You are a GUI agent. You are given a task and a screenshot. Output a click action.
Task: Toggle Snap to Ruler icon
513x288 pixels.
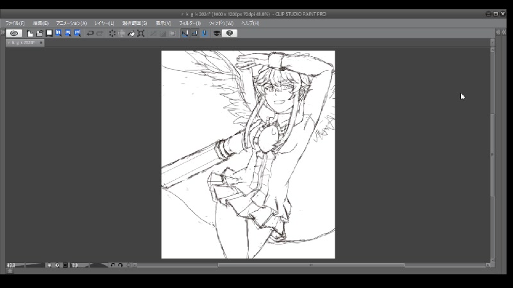tap(185, 33)
